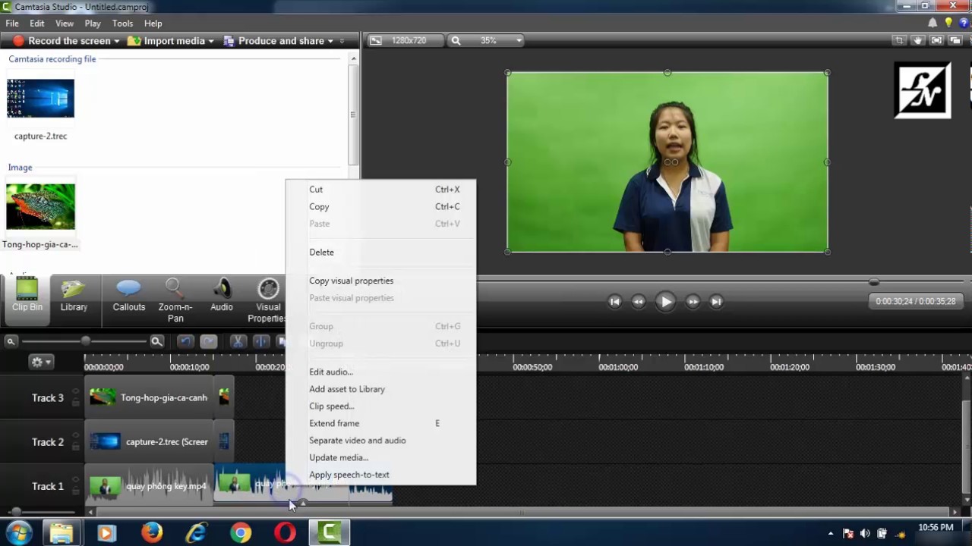Detach the preview window
Viewport: 972px width, 546px height.
pyautogui.click(x=955, y=41)
